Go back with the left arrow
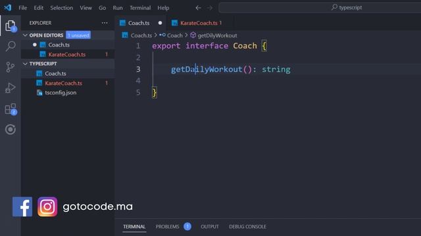 (198, 8)
